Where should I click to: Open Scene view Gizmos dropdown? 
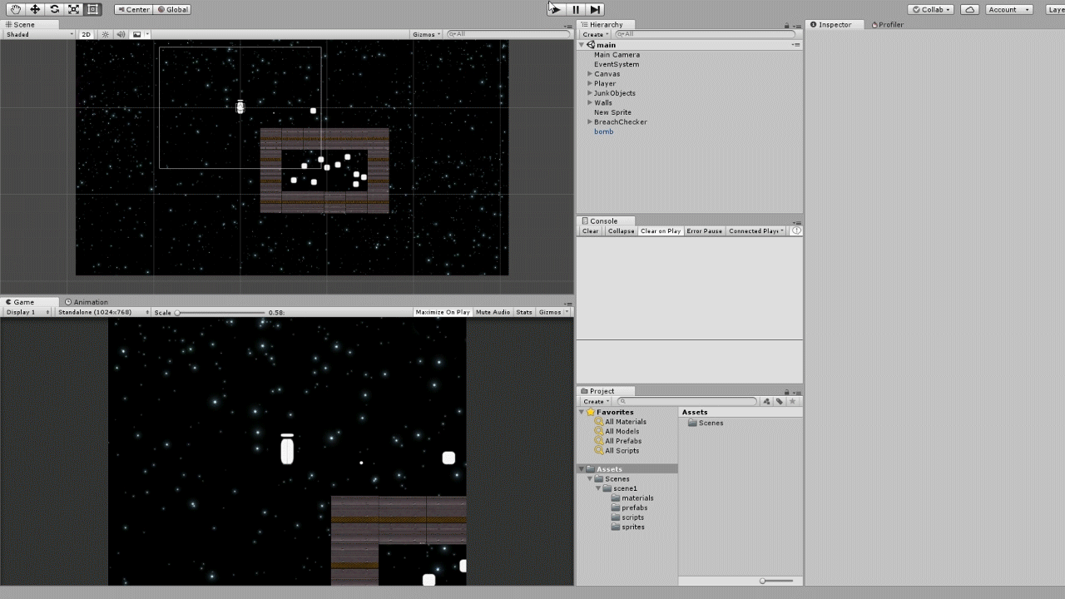click(x=427, y=34)
